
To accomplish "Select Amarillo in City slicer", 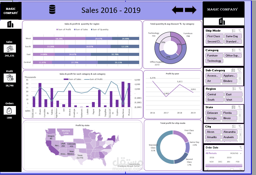I will point(213,137).
